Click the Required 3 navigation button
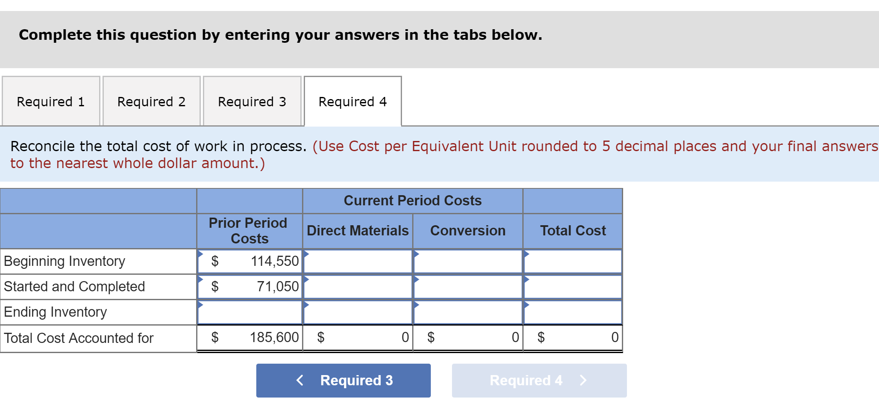The width and height of the screenshot is (879, 406). 343,380
